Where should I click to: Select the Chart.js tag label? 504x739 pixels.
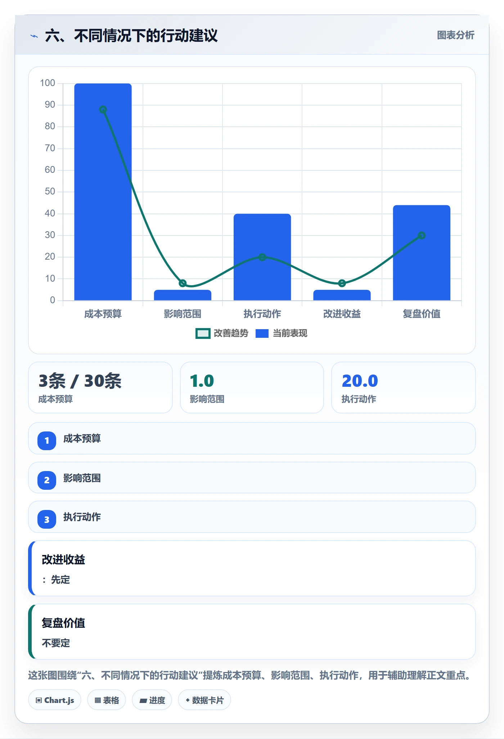[x=59, y=700]
